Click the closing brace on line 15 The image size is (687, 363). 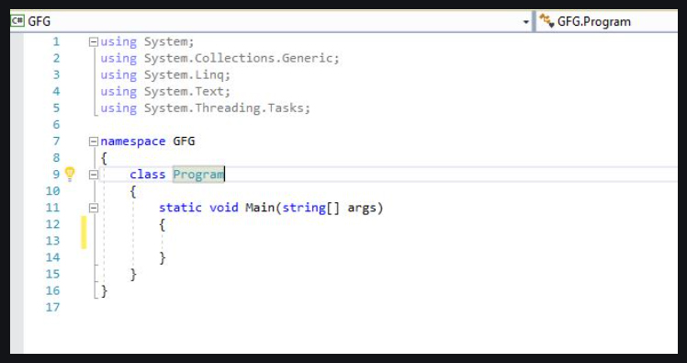[133, 275]
